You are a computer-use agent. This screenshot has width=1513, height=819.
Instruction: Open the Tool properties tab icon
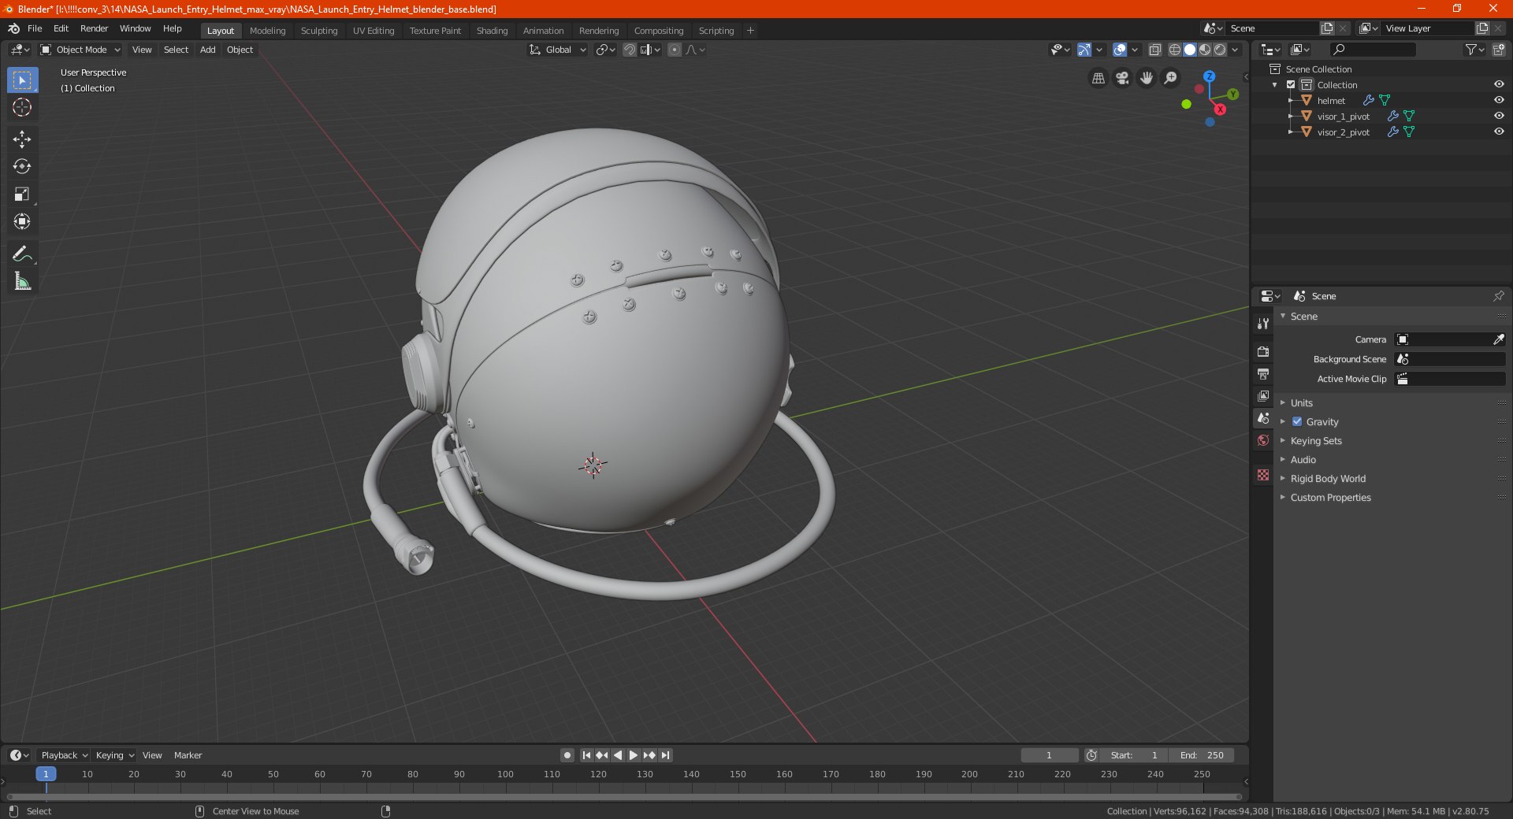pos(1263,323)
